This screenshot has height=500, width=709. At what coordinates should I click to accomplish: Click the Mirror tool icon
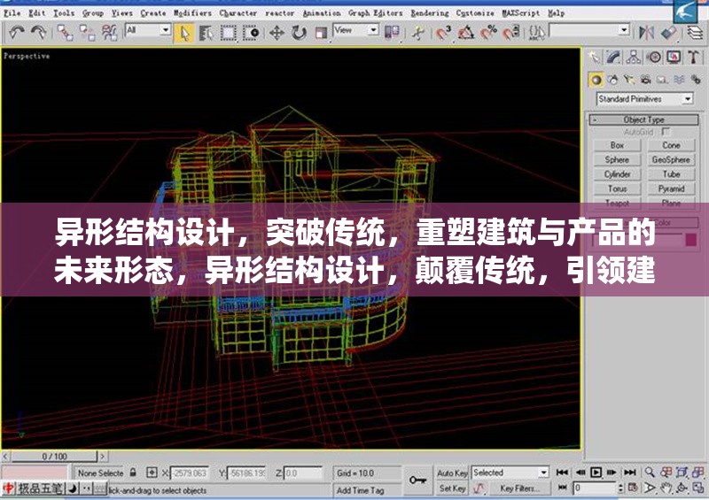(646, 33)
